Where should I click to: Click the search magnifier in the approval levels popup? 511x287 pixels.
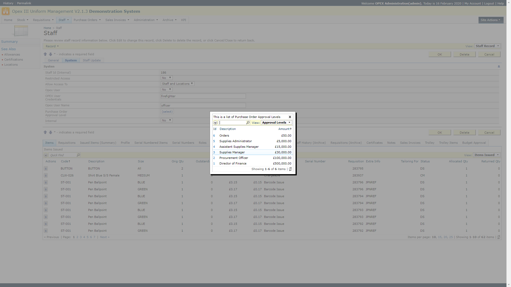coord(248,123)
